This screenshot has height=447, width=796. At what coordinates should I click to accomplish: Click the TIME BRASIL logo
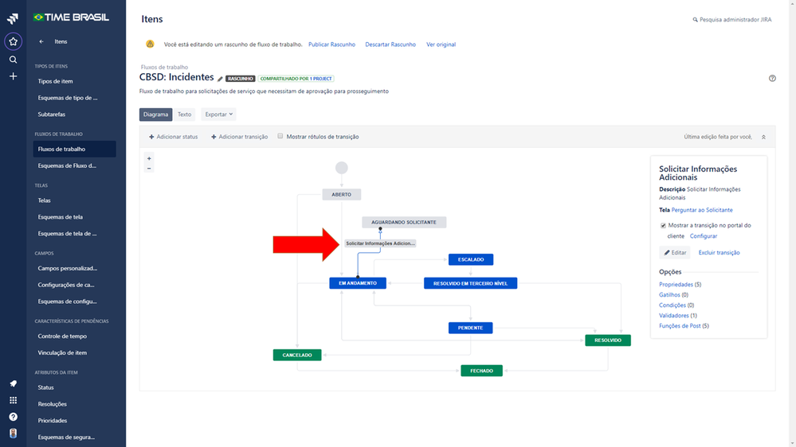click(x=71, y=17)
